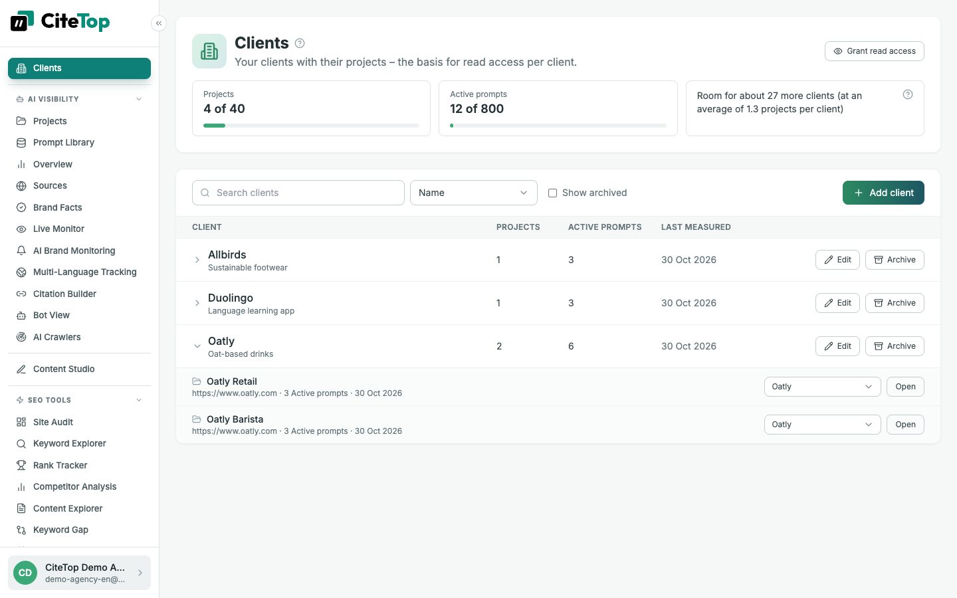This screenshot has height=598, width=957.
Task: Archive the Oatly client
Action: pos(895,346)
